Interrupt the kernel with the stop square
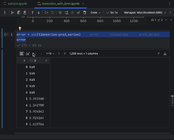Viewport: 174px width, 140px height. [60, 12]
